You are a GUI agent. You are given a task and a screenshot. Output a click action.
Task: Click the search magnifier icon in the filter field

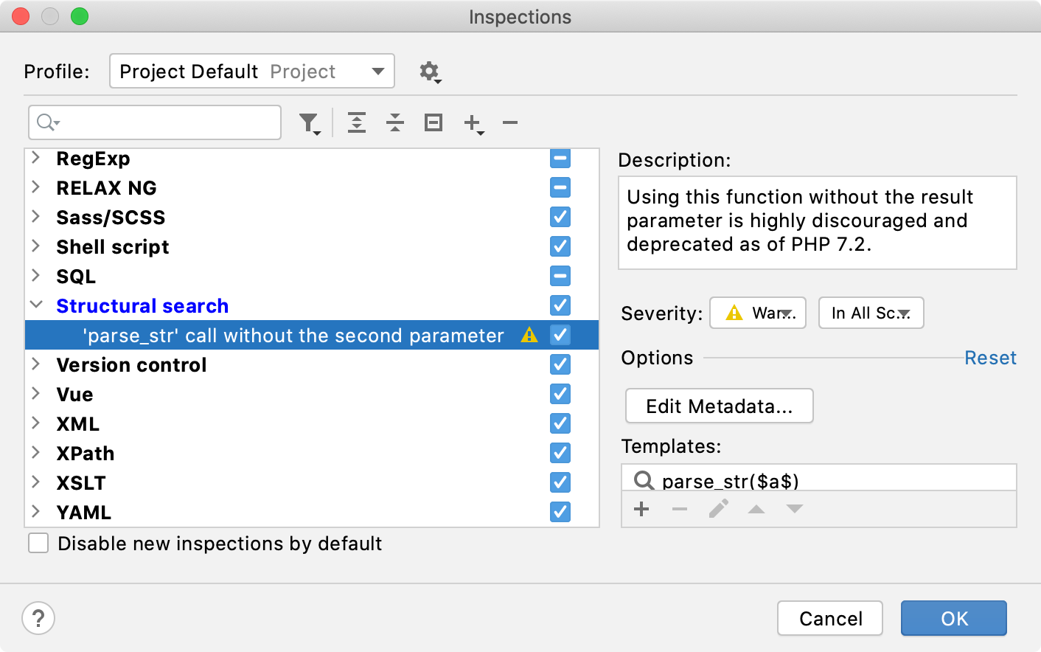point(48,122)
